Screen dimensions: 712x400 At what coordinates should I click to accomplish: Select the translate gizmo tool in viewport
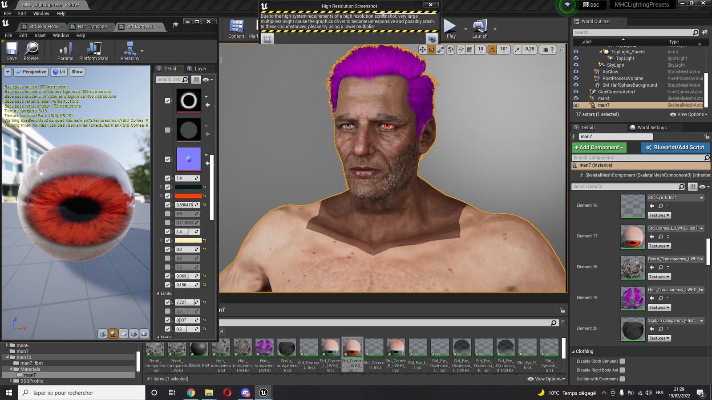[422, 50]
